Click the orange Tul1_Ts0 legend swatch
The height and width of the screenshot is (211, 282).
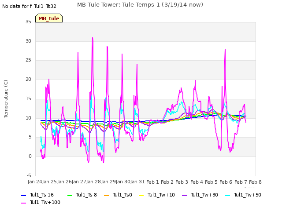[x=107, y=195]
